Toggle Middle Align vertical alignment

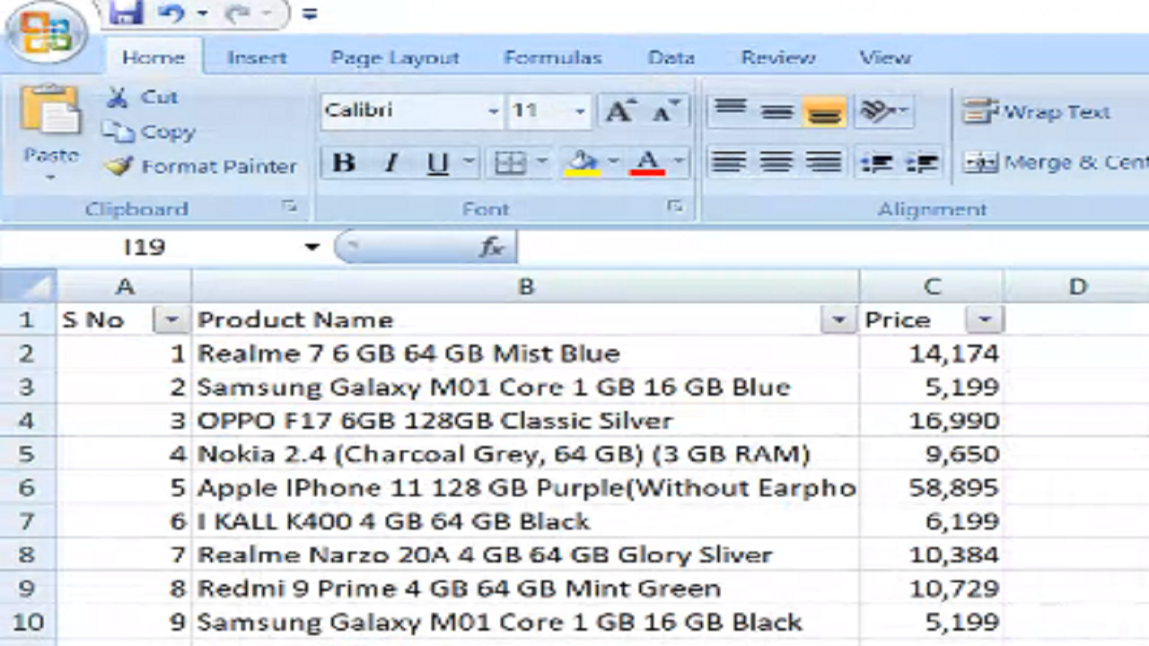click(776, 111)
